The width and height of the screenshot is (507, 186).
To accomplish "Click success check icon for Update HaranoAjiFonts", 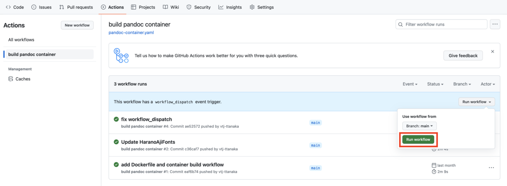I will click(116, 142).
